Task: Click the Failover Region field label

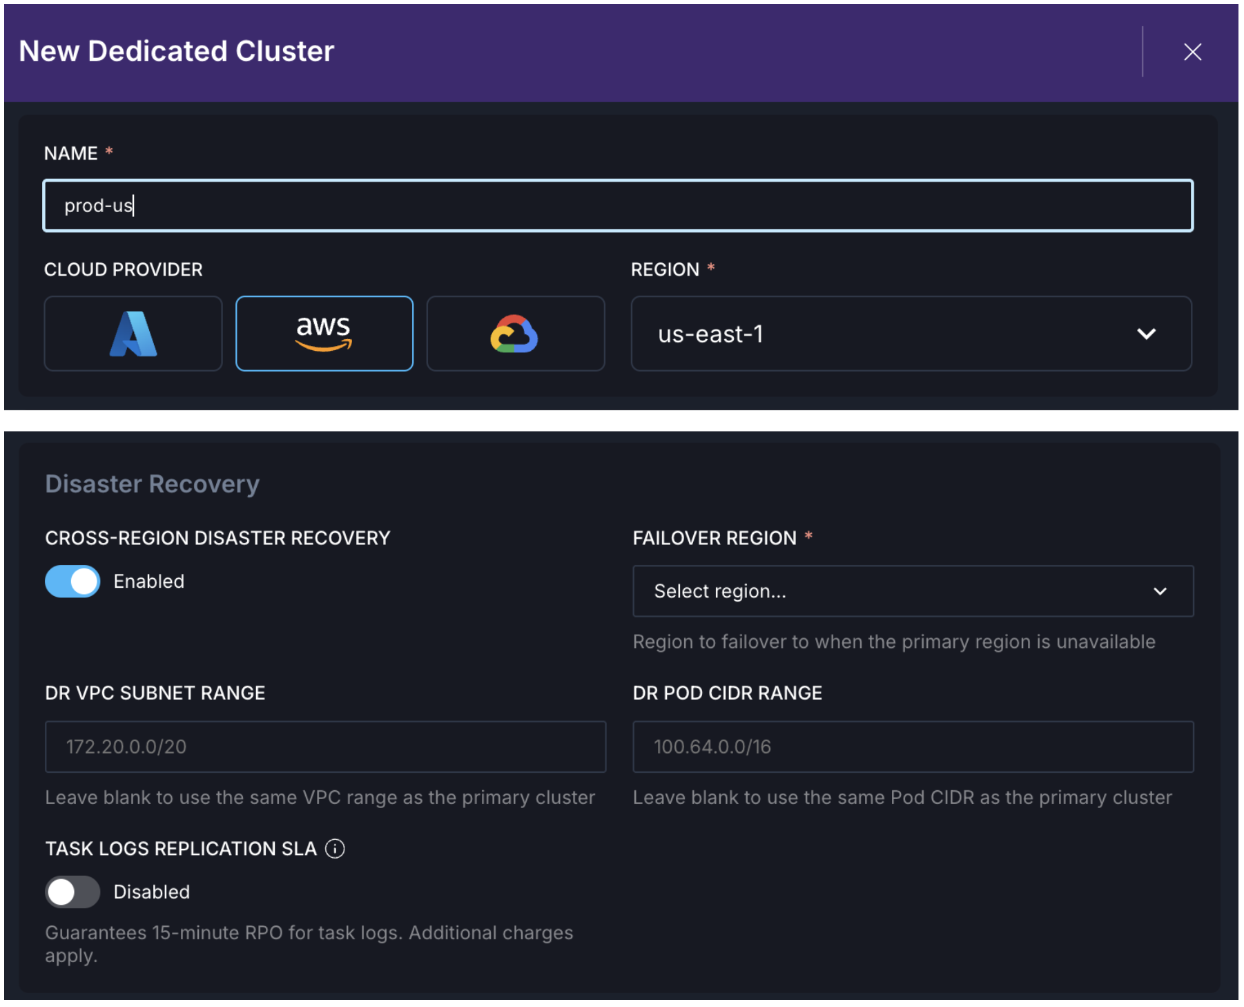Action: coord(715,538)
